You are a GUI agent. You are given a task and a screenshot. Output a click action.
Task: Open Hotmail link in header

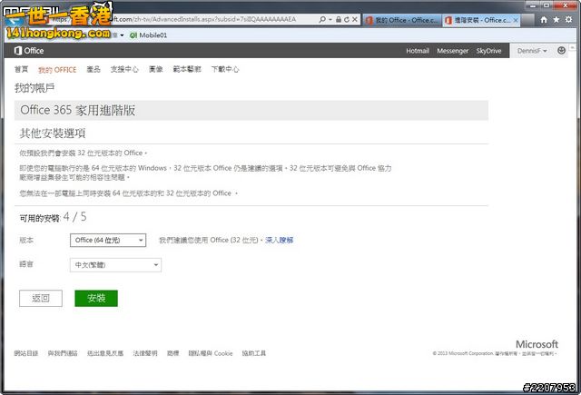(x=418, y=51)
